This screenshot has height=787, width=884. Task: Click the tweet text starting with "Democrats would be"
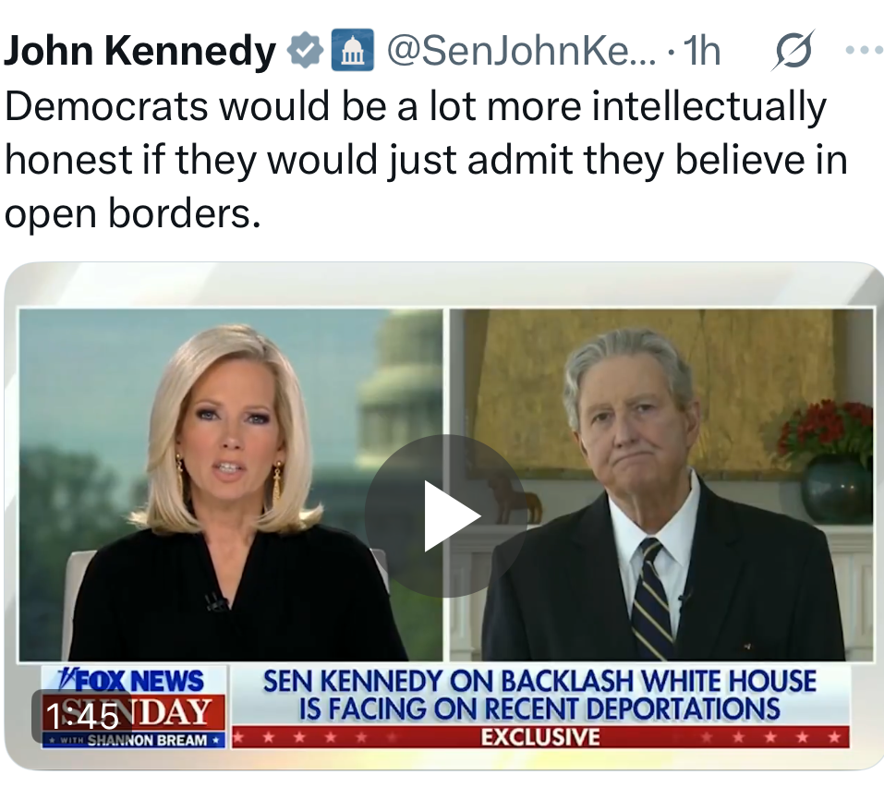426,160
